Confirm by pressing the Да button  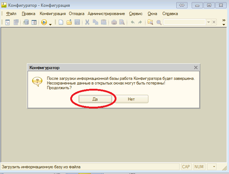[x=95, y=99]
